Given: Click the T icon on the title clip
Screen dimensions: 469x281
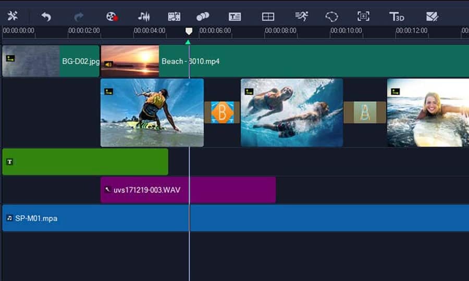Looking at the screenshot, I should (9, 161).
